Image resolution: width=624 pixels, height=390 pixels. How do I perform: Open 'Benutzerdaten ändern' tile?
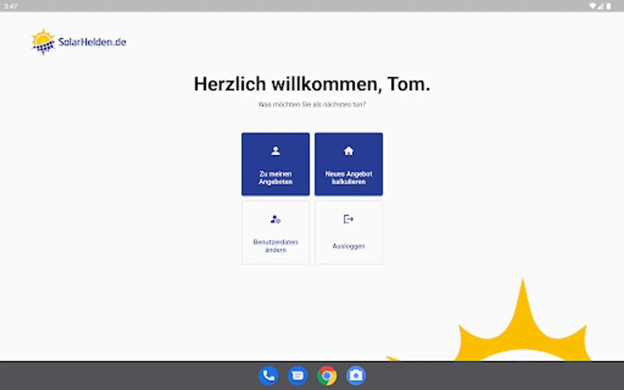coord(276,232)
